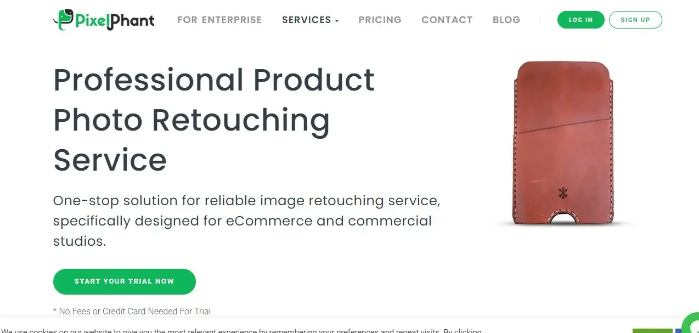Click the One-stop solution description paragraph
The image size is (699, 333).
(x=247, y=221)
